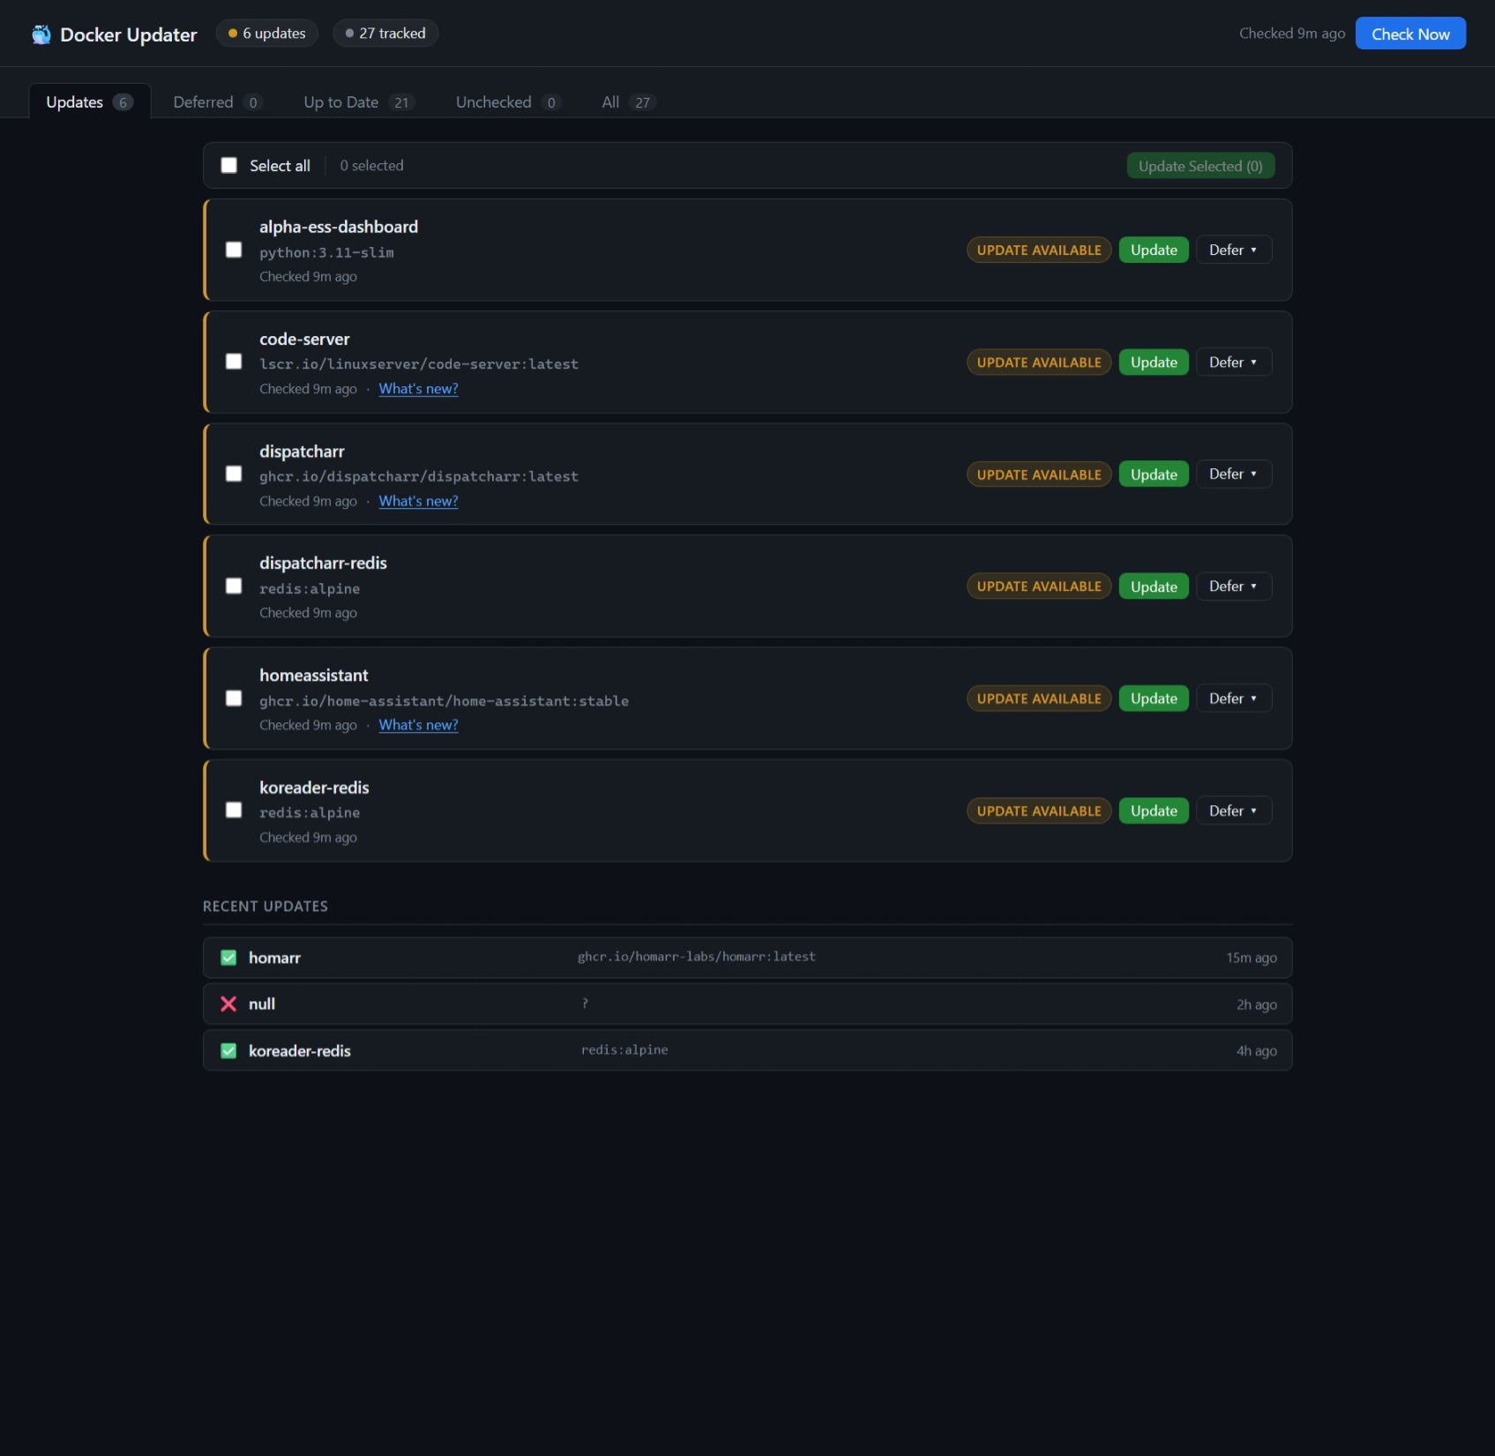Click the Check Now button
Screen dimensions: 1495x1456
[x=1410, y=34]
